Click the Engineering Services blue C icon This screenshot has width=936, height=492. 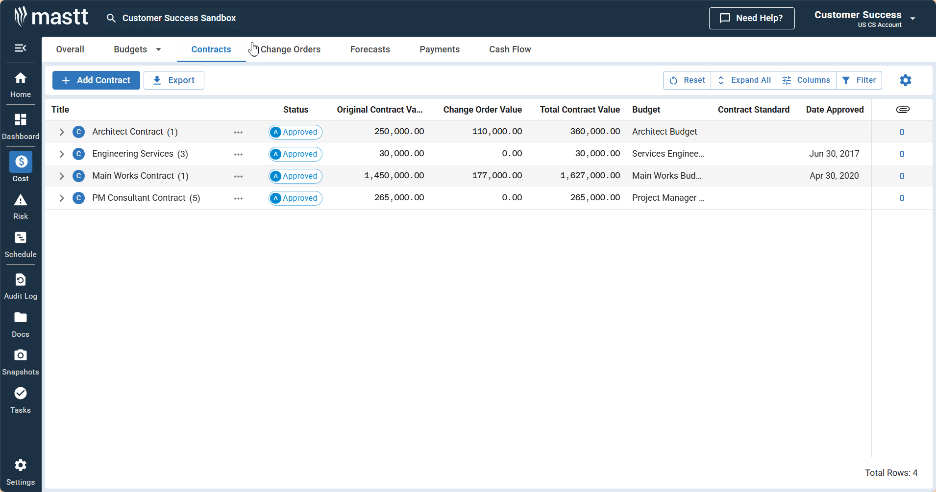pos(78,154)
